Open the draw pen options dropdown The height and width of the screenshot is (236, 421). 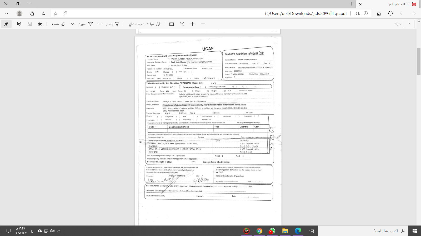(100, 24)
